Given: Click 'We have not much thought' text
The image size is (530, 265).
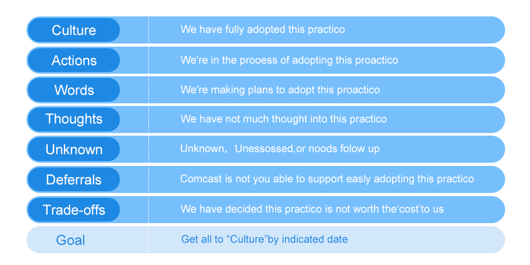Looking at the screenshot, I should [x=284, y=119].
